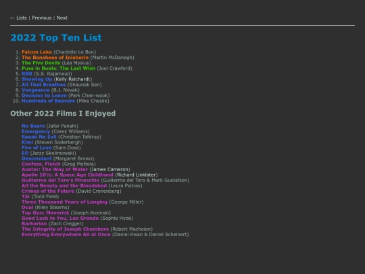Click the Emergency film link
Viewport: 365px width, 274px height.
tap(36, 131)
